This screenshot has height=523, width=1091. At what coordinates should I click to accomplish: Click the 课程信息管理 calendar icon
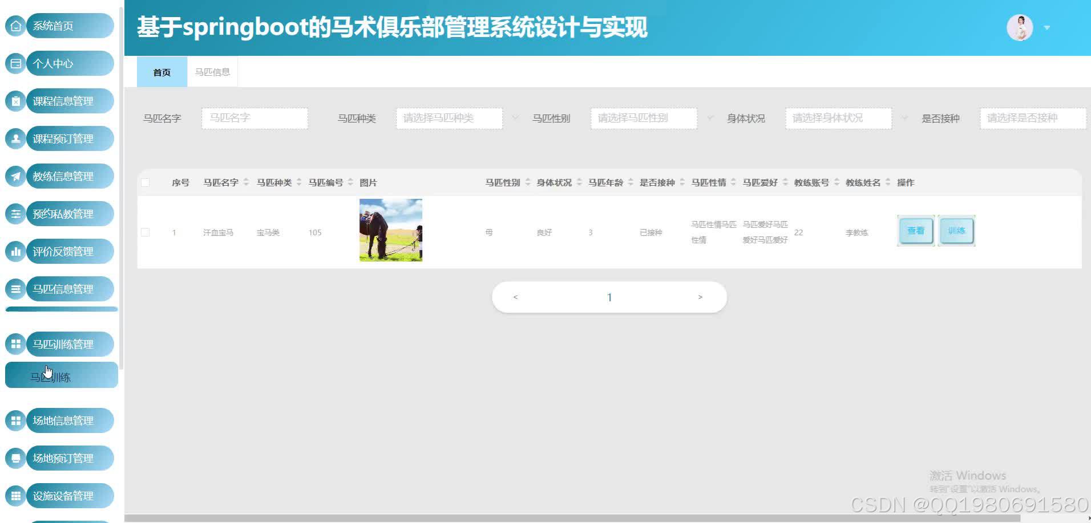tap(15, 100)
